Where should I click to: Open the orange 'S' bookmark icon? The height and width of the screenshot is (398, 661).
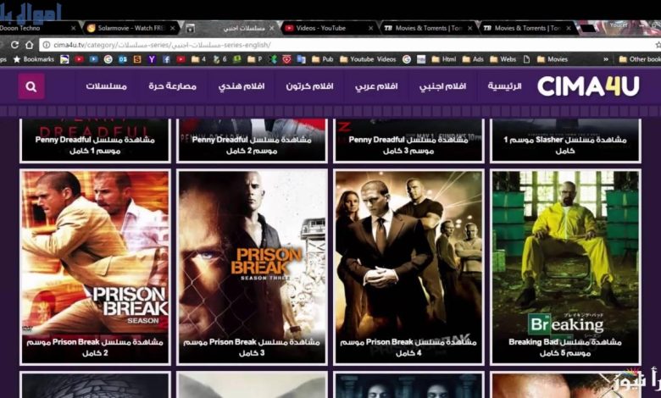tap(137, 59)
